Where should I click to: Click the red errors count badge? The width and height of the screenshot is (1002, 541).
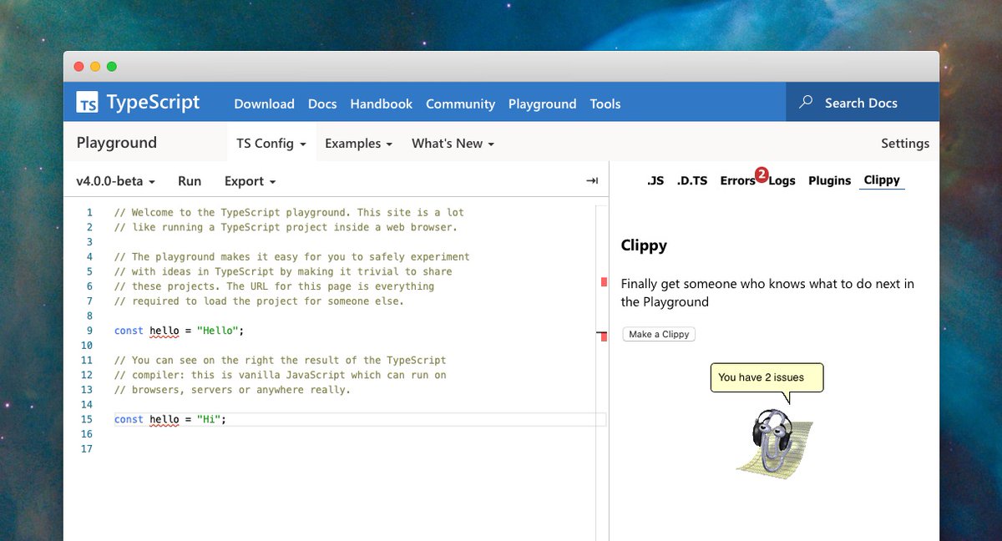[762, 174]
